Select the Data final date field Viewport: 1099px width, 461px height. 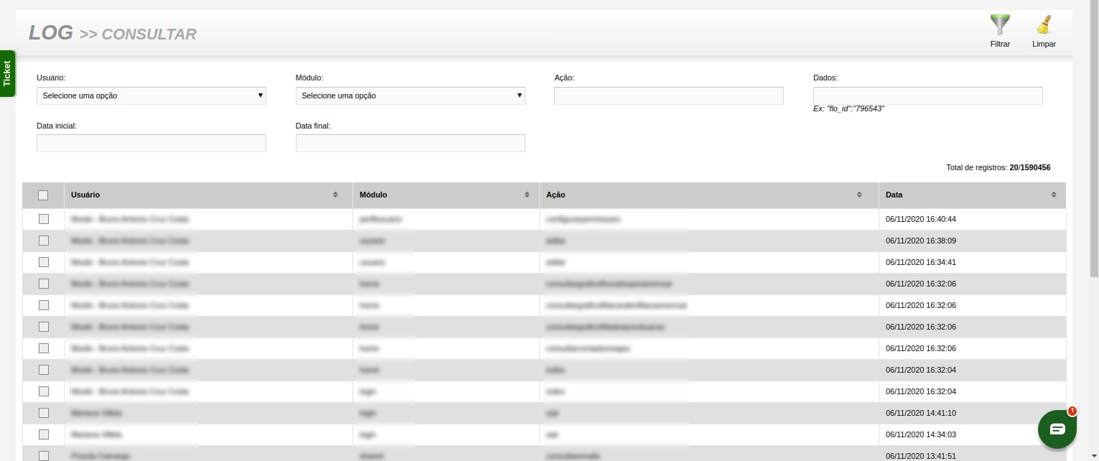coord(410,143)
